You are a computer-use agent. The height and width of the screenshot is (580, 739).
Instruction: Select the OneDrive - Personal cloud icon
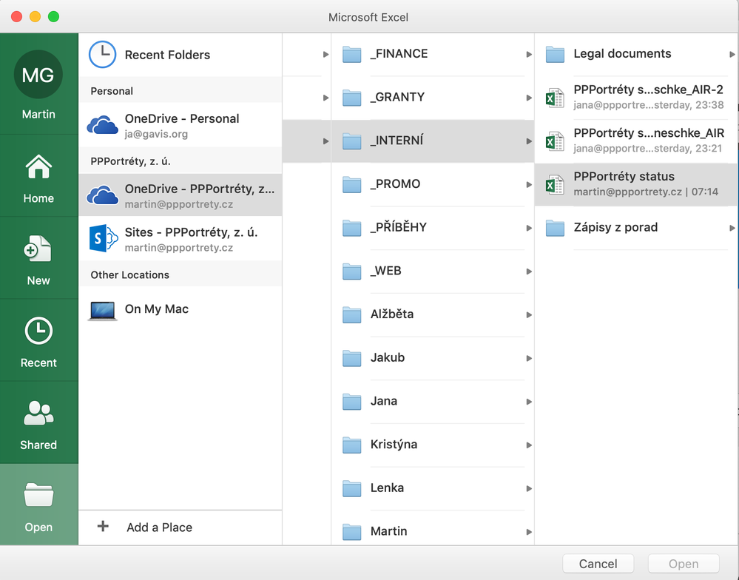pos(102,125)
